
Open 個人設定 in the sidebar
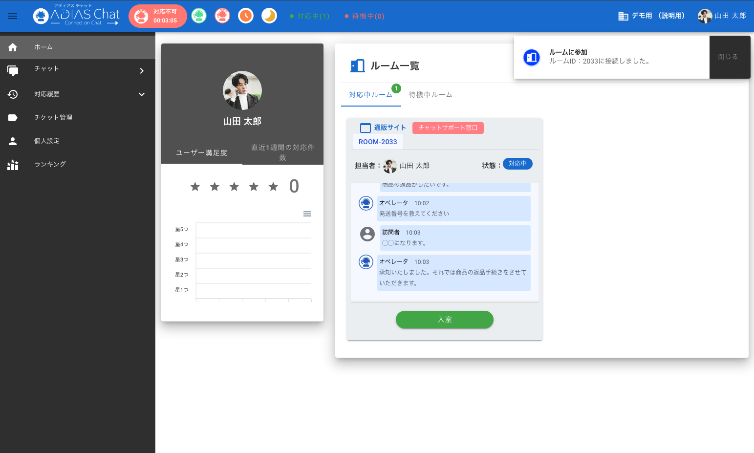(x=47, y=141)
